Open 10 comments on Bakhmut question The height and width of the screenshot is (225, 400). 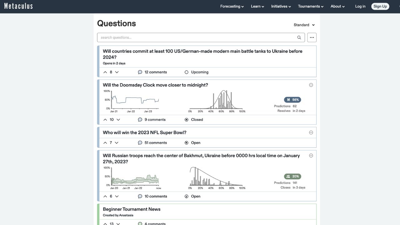tap(156, 197)
